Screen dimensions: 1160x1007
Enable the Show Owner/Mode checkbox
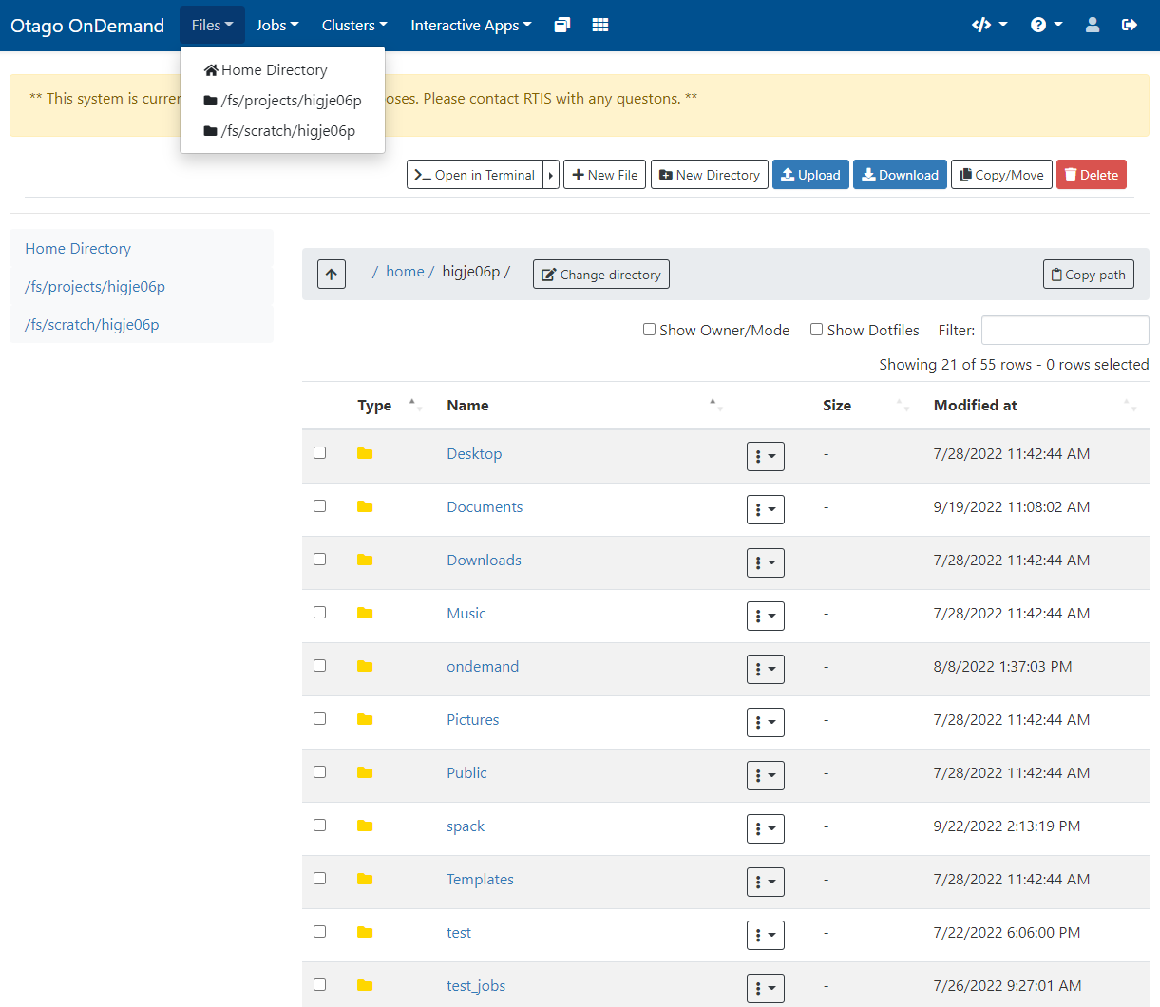650,329
